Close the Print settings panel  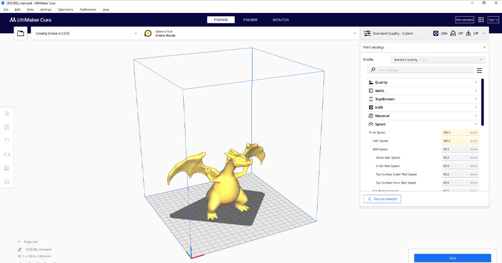tap(484, 47)
